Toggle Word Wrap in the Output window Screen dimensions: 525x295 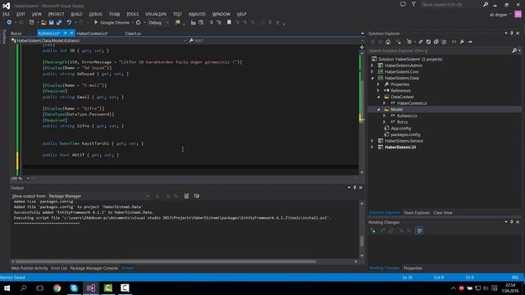(197, 196)
